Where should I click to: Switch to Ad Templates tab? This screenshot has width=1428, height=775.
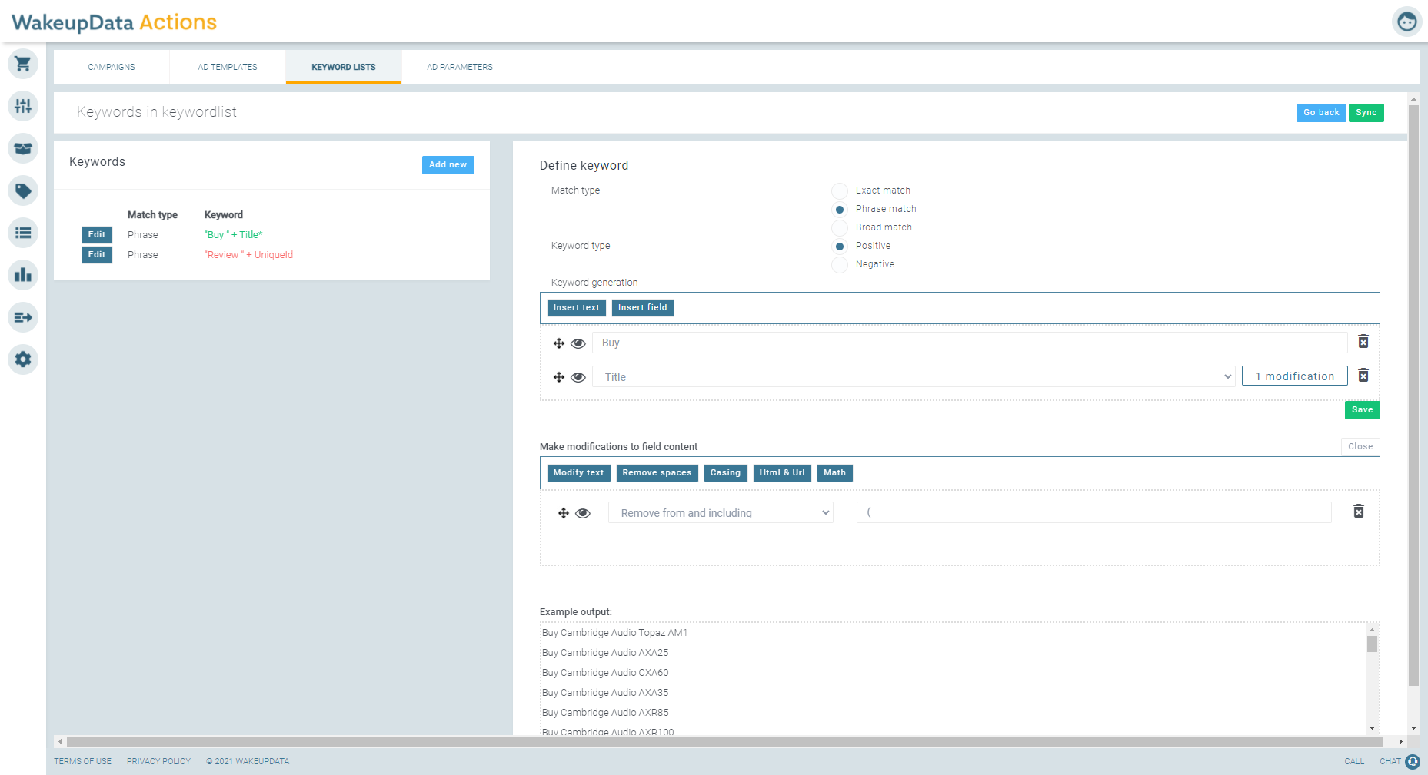click(228, 67)
